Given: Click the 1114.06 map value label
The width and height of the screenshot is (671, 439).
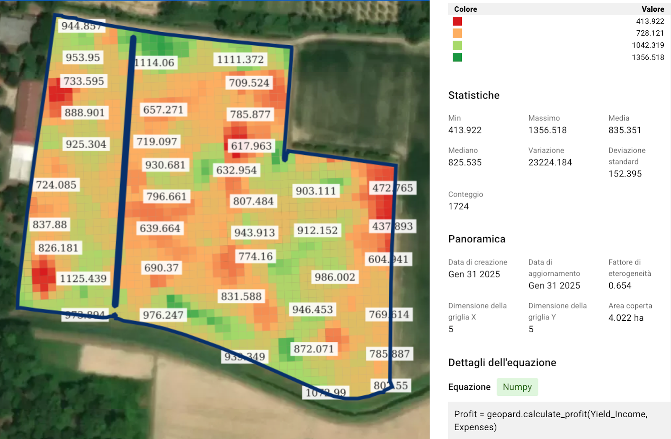Looking at the screenshot, I should coord(155,63).
